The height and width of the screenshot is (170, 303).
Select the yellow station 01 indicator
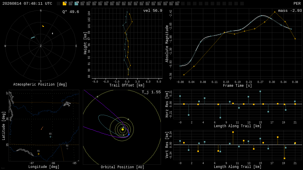65,4
